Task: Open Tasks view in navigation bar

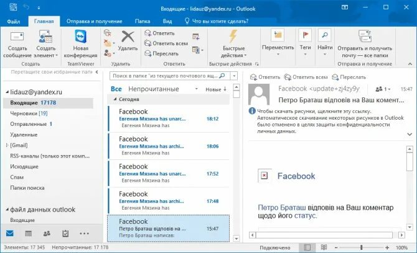Action: click(x=65, y=233)
